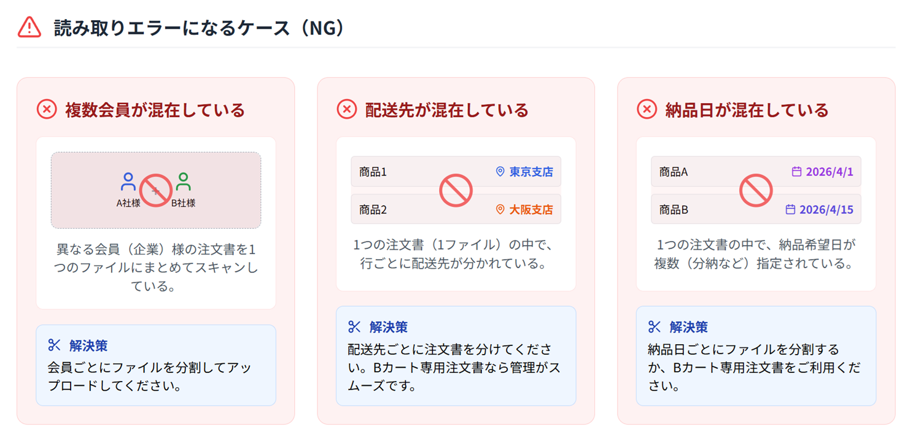921x435 pixels.
Task: Click the red warning triangle icon
Action: coord(29,28)
